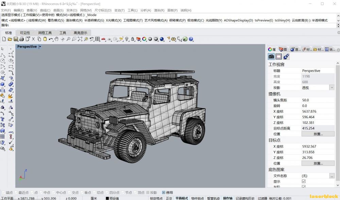Click the black 预设值 layer color swatch
This screenshot has height=200, width=340.
(107, 198)
